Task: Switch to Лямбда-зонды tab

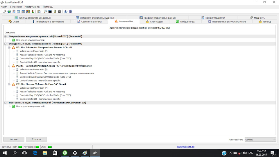Action: click(x=185, y=22)
